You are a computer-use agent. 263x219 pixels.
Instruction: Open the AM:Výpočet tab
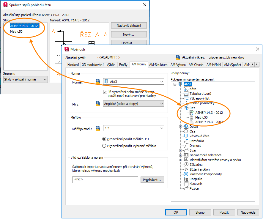233,65
